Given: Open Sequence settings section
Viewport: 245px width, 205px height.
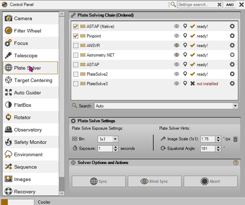Looking at the screenshot, I should 30,167.
